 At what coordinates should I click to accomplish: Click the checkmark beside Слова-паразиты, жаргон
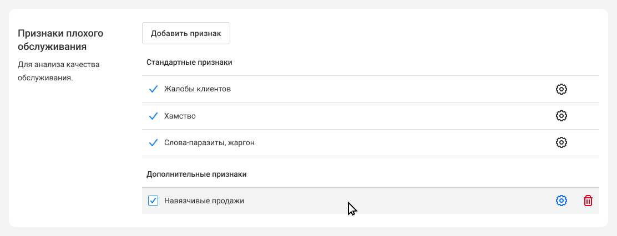[x=154, y=142]
